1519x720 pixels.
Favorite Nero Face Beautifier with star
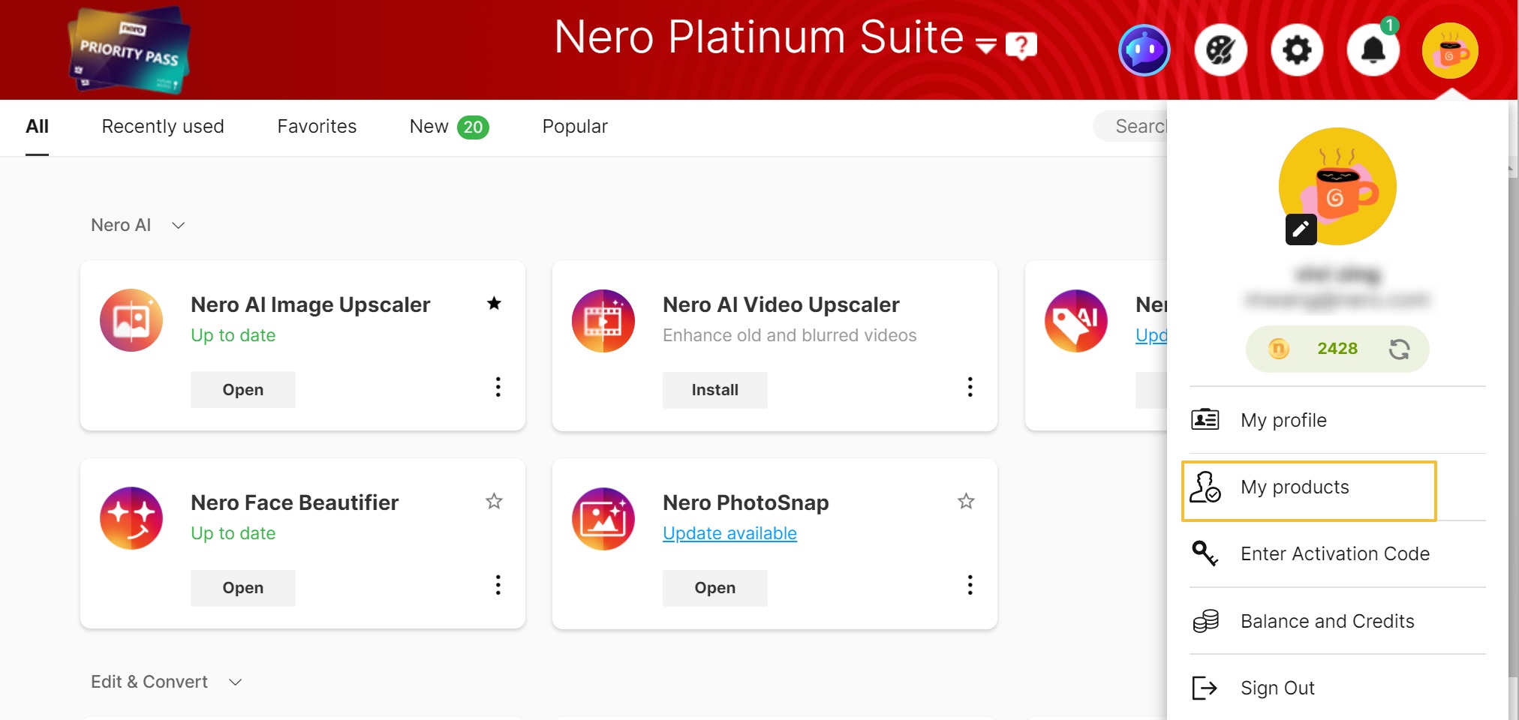[494, 501]
